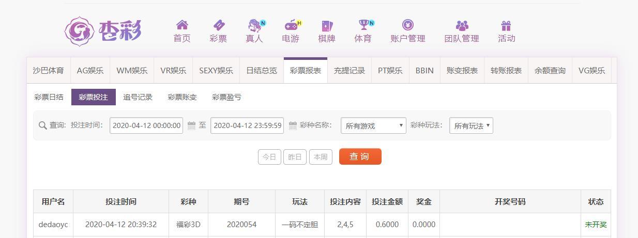Viewport: 638px width, 238px height.
Task: Open the 体育 trophy icon
Action: point(363,25)
